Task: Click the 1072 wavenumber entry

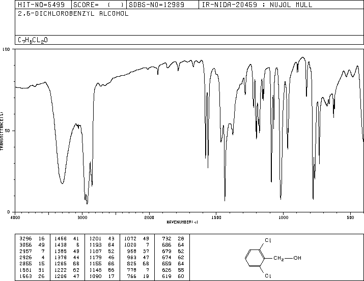Action: [x=130, y=239]
